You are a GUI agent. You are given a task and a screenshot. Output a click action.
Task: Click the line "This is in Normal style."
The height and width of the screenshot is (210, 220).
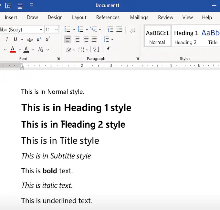click(x=53, y=92)
